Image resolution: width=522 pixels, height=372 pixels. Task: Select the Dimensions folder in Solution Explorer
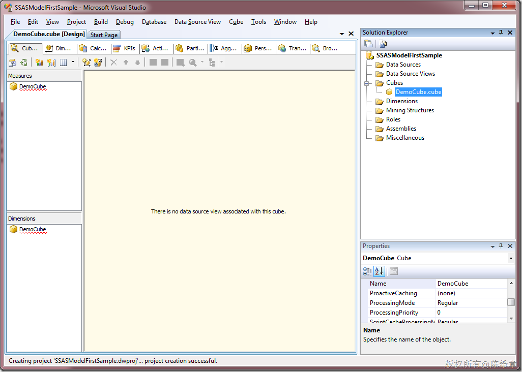(x=402, y=101)
